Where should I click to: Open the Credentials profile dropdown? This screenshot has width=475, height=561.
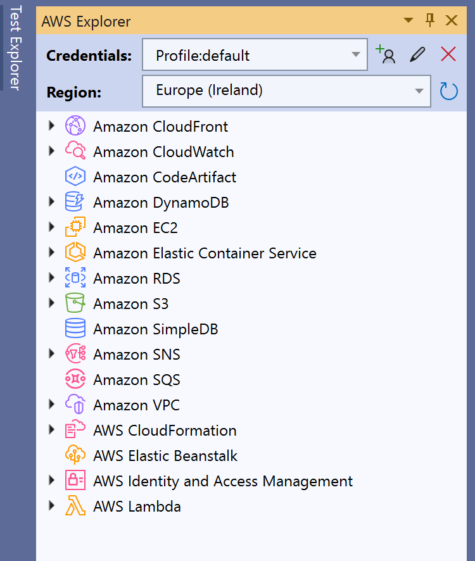(255, 55)
